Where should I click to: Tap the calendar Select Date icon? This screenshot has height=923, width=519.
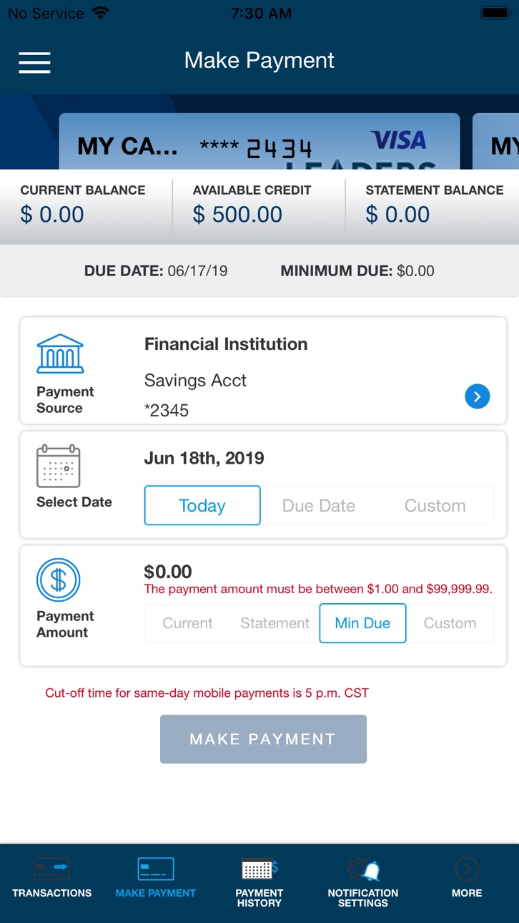[59, 467]
